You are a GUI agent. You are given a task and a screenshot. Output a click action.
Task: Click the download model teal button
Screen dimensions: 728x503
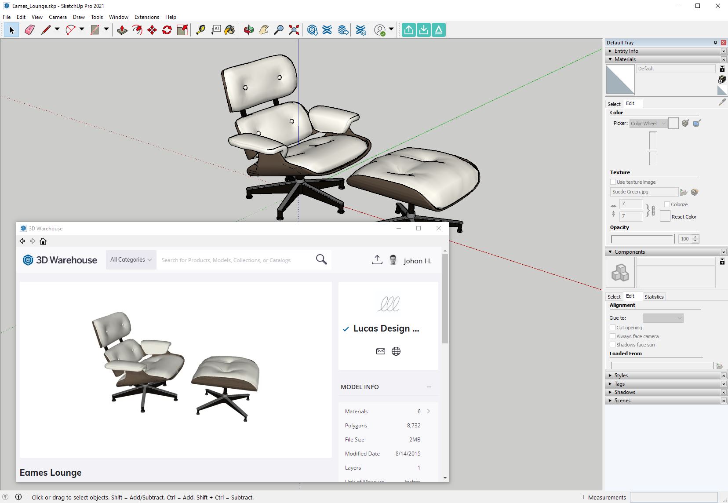tap(424, 30)
